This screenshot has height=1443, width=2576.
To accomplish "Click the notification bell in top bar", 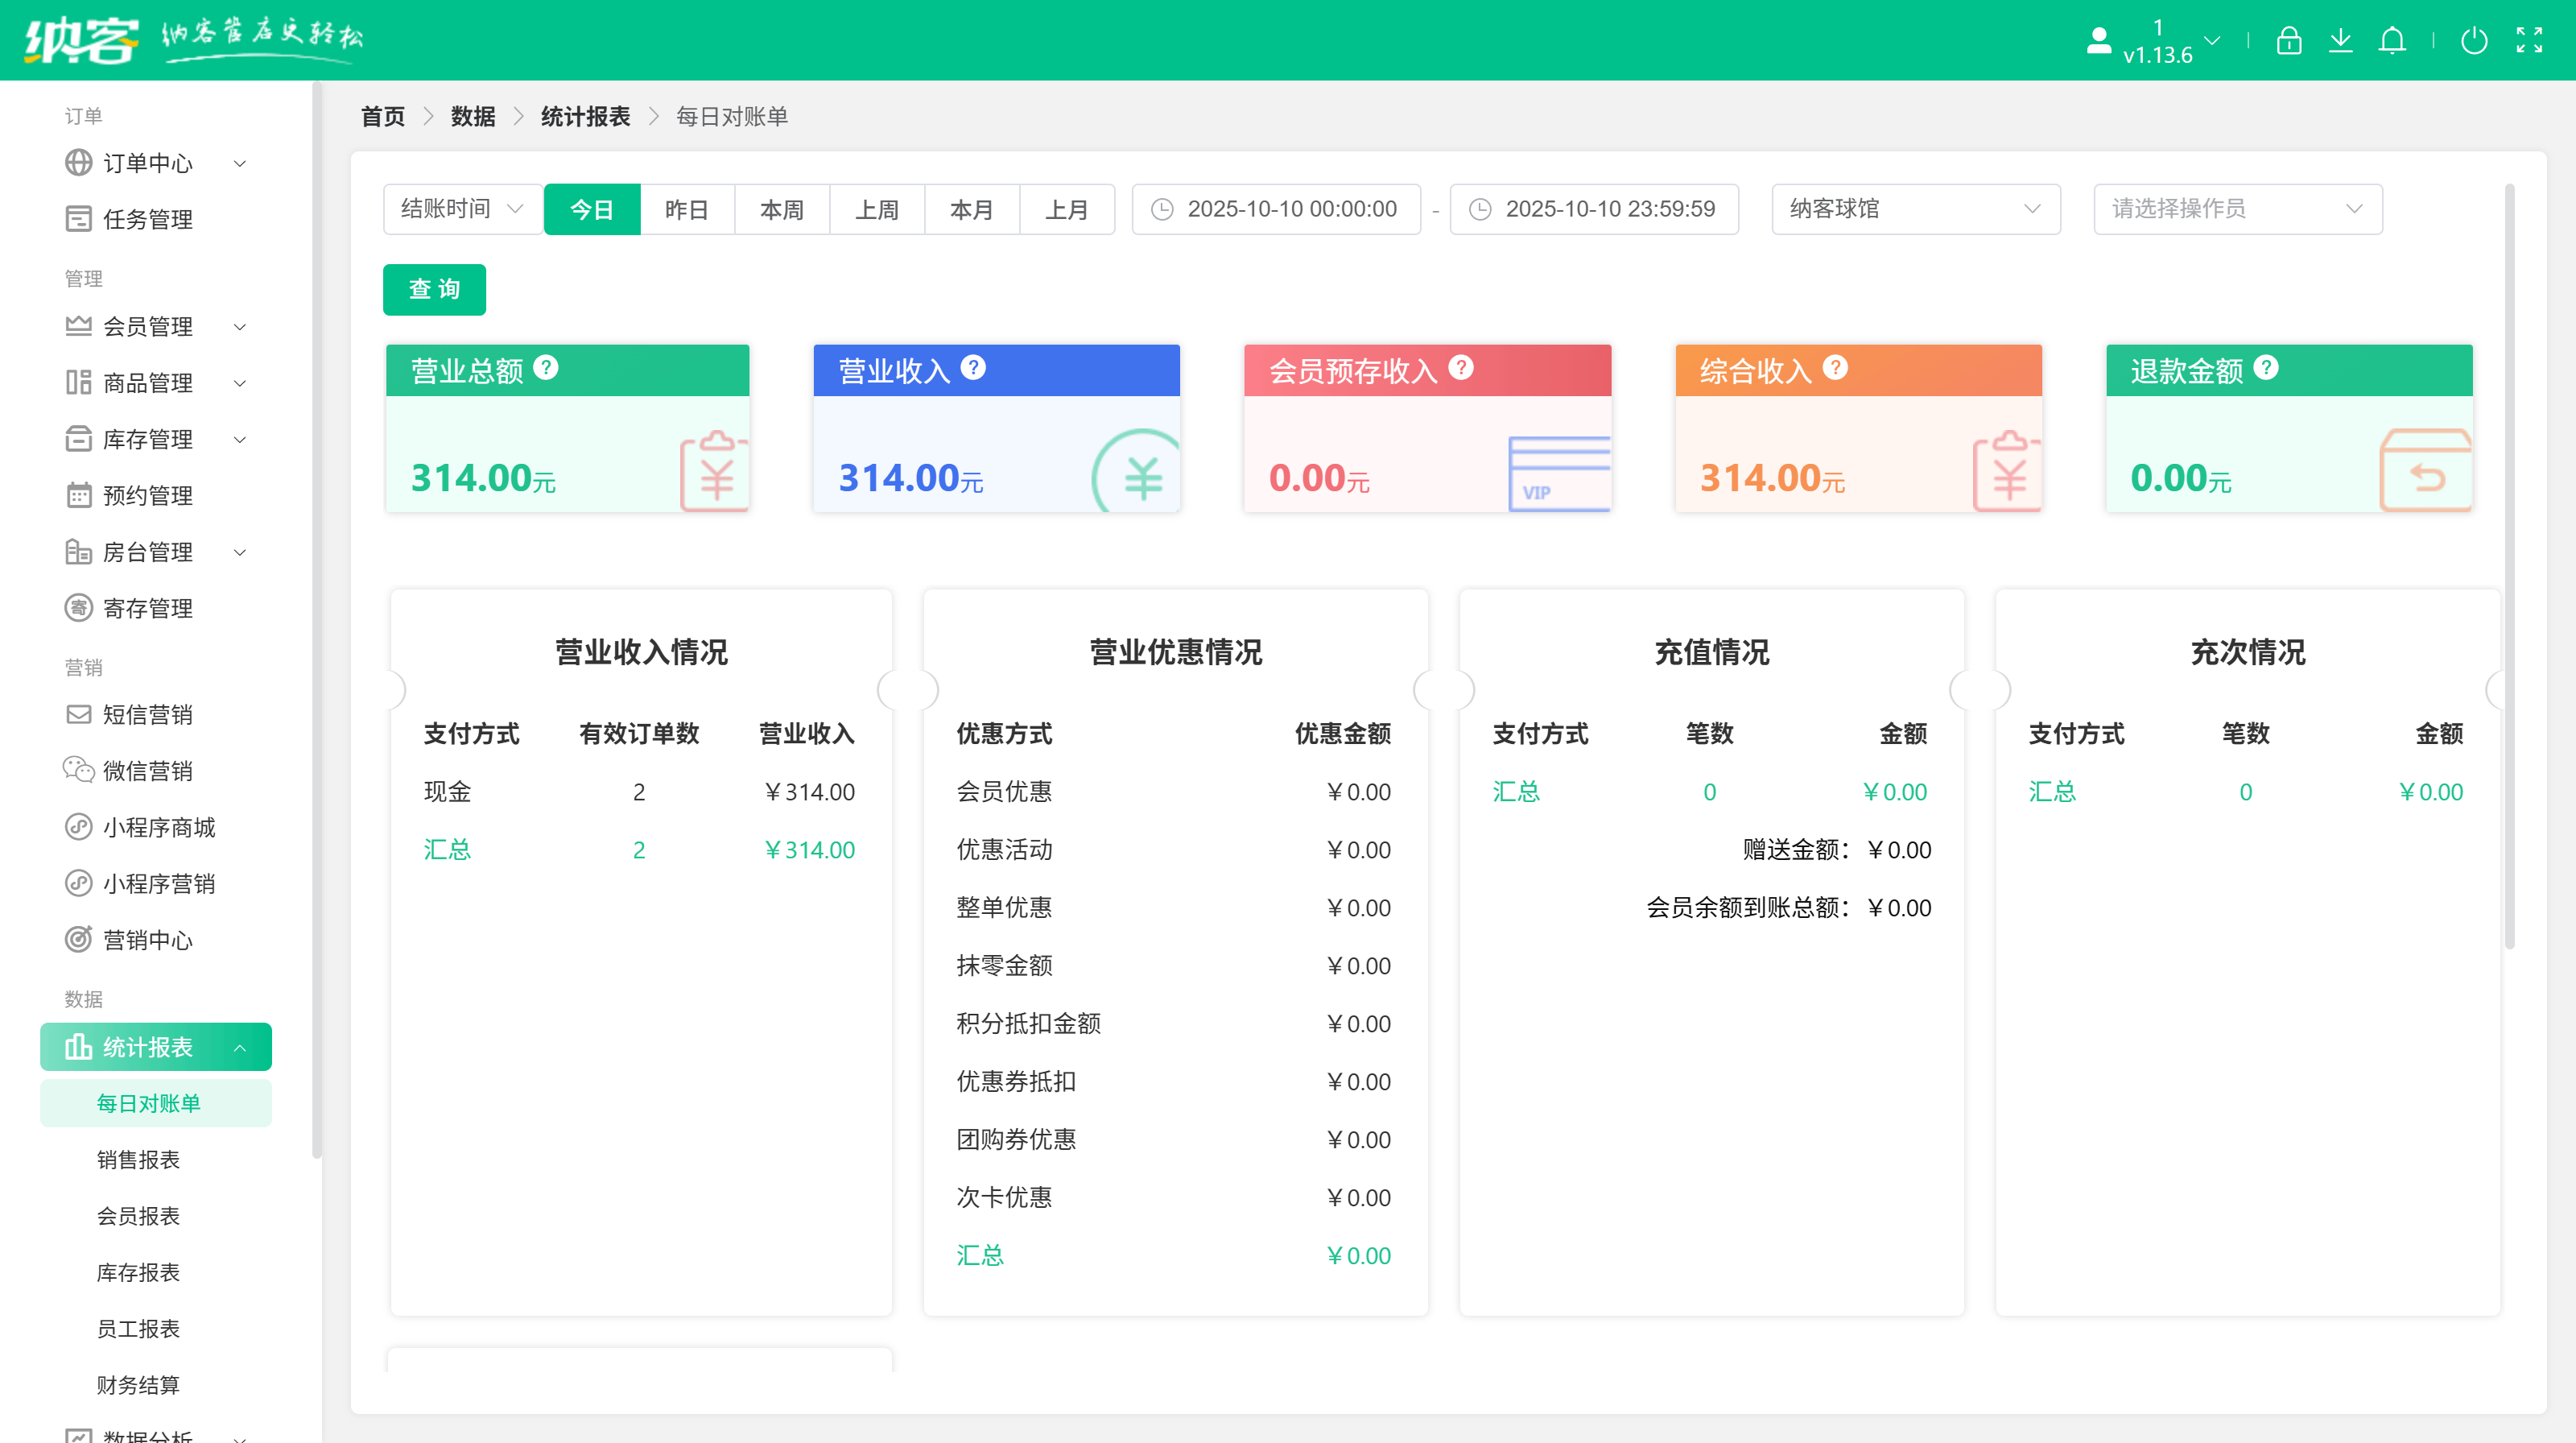I will (x=2393, y=41).
